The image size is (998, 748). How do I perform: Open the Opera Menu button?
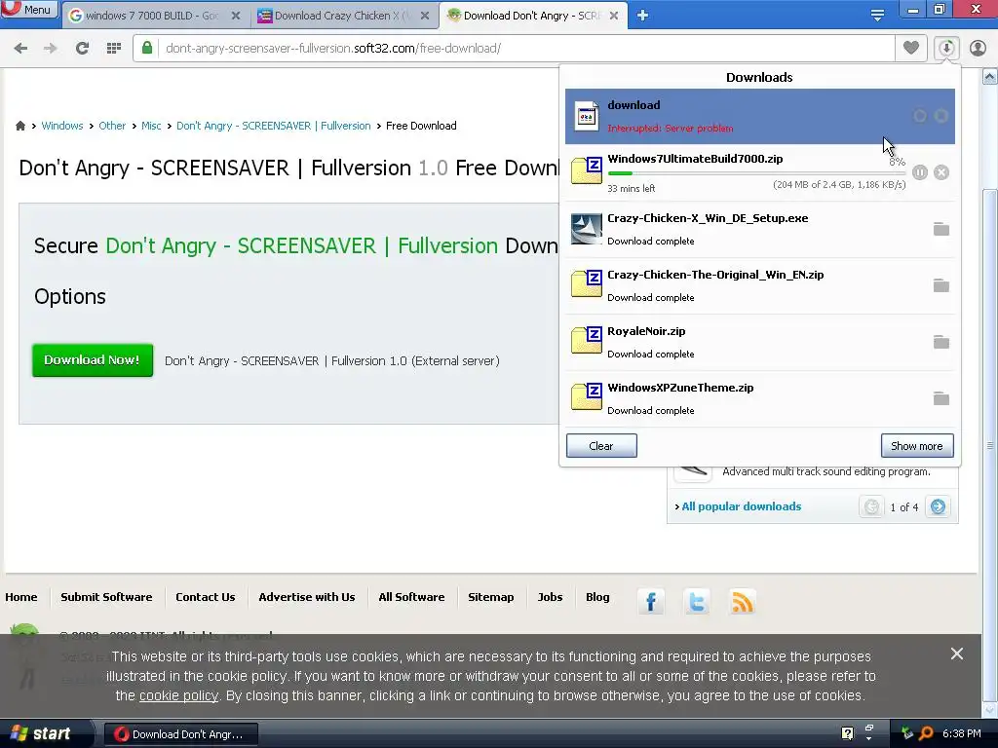pos(29,10)
